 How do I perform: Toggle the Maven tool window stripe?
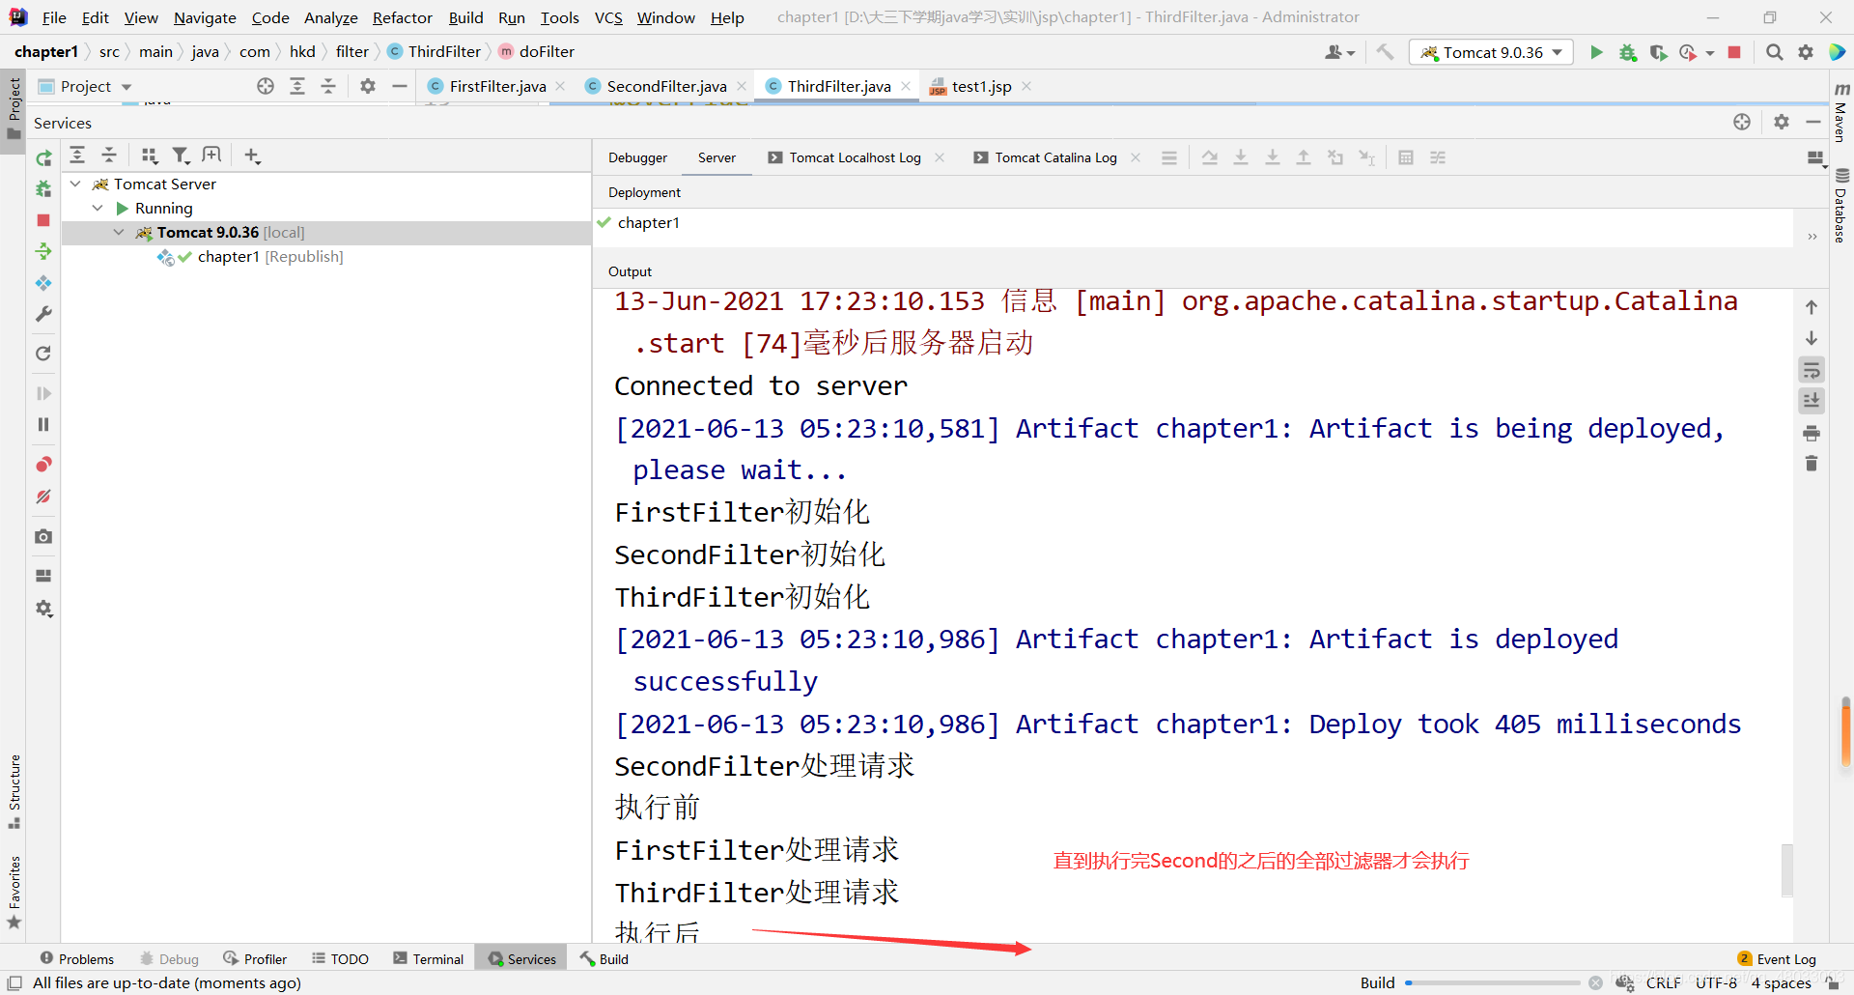click(x=1841, y=113)
